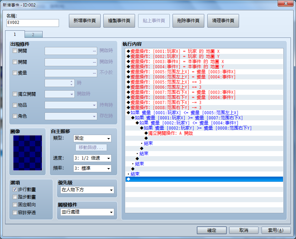Image resolution: width=296 pixels, height=239 pixels.
Task: Select row '[0002:玩家Y] = 玩家 的 地圖 Y'
Action: pos(204,57)
